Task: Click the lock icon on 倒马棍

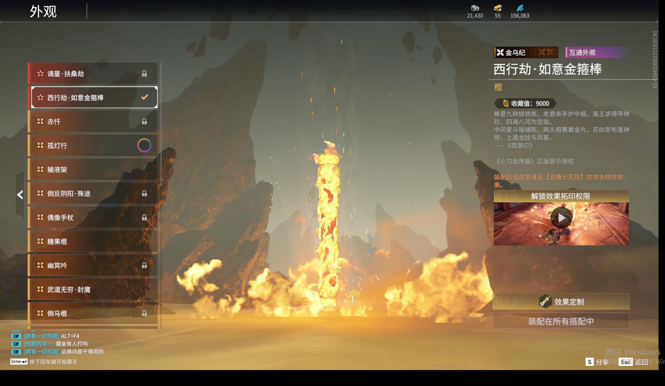Action: click(x=144, y=313)
